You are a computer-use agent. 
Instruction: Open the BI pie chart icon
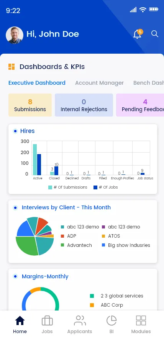(112, 320)
